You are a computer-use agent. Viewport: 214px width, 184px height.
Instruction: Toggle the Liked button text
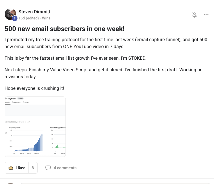[x=20, y=168]
